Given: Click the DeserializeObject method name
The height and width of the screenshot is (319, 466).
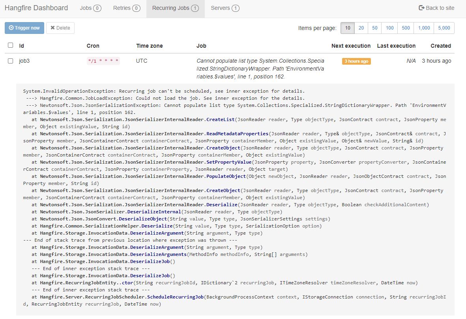Looking at the screenshot, I should (x=143, y=219).
